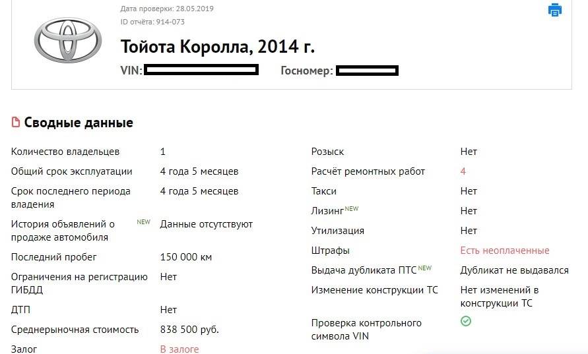Click the redacted Госномер field
588x354 pixels.
tap(367, 70)
